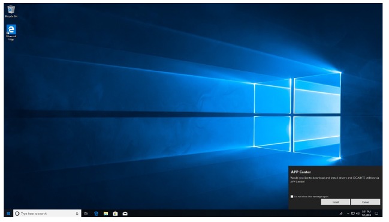Screen dimensions: 389x222
Task: Open Task View from the taskbar
Action: (86, 214)
